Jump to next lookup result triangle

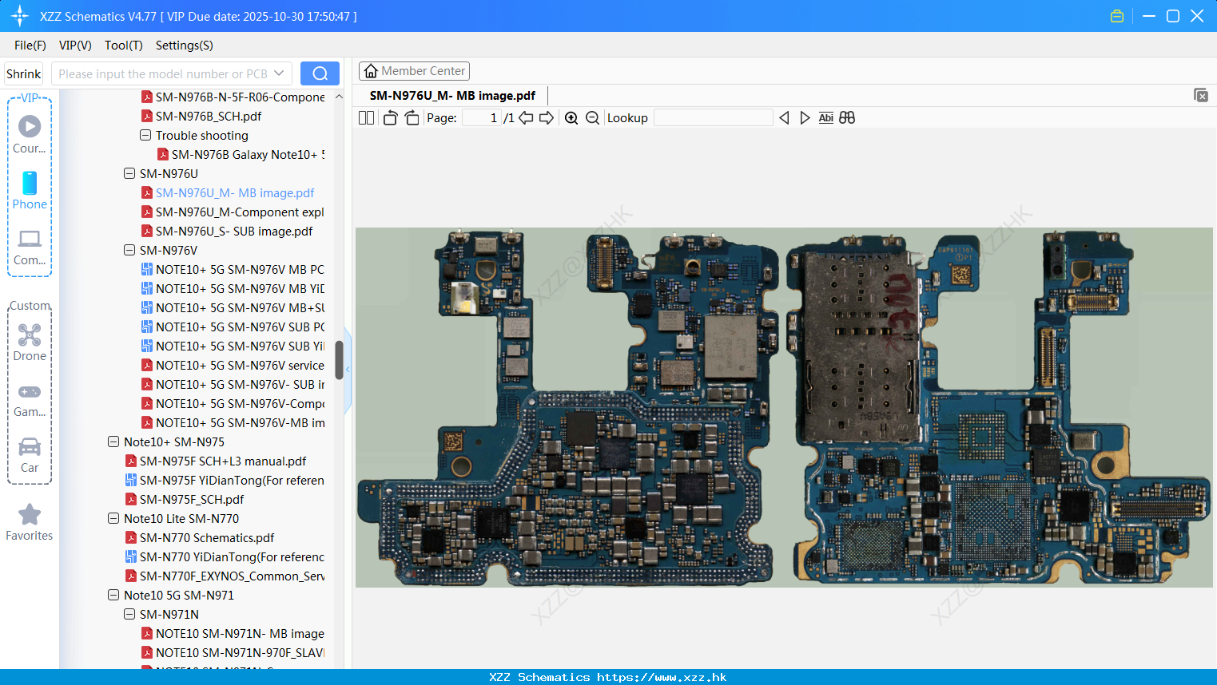pos(805,118)
